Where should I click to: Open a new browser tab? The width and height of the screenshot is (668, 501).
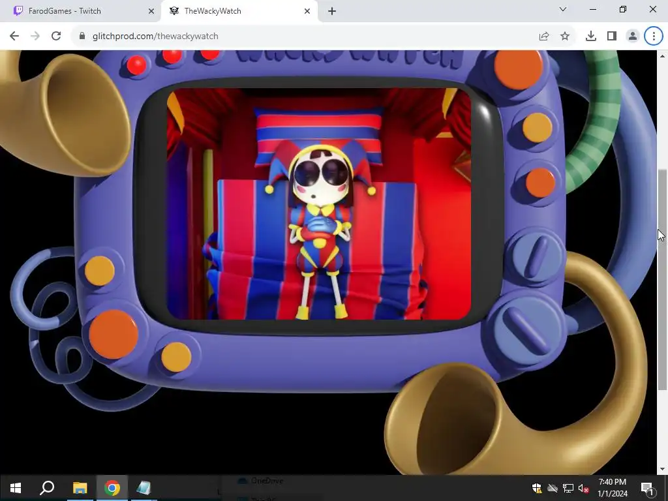[x=332, y=11]
